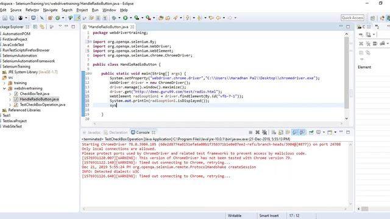Click the disabled Terminate button in Console
This screenshot has width=390, height=219.
pos(250,133)
